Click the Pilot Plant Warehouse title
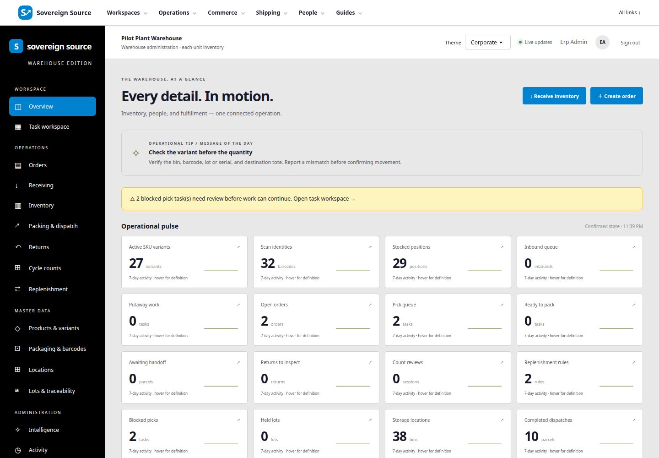Image resolution: width=659 pixels, height=458 pixels. coord(151,38)
